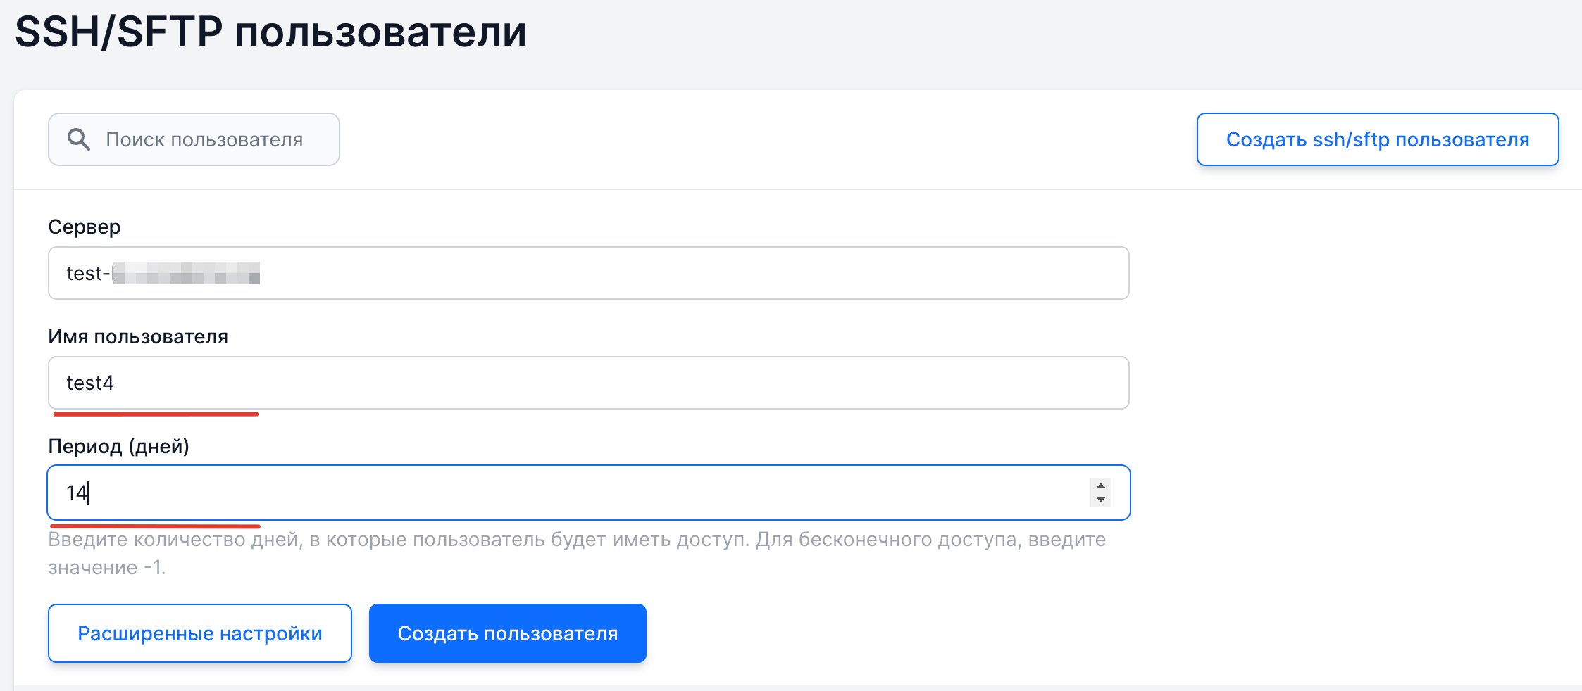Click the hint text about бесконечного доступа
This screenshot has height=691, width=1582.
click(x=577, y=553)
